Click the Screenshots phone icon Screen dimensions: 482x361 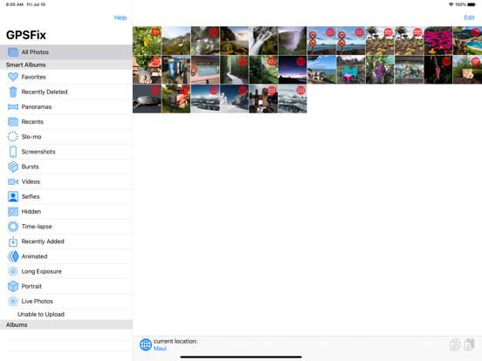tap(13, 152)
